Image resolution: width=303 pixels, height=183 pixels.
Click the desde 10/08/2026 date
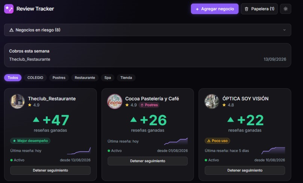point(270,160)
